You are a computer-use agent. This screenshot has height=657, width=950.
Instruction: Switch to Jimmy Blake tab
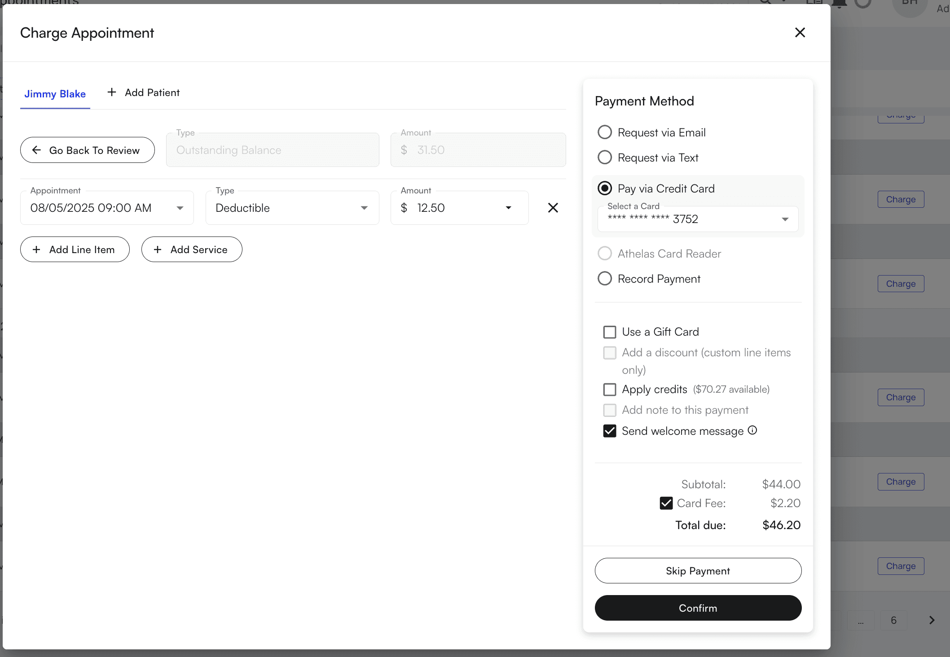(x=55, y=94)
